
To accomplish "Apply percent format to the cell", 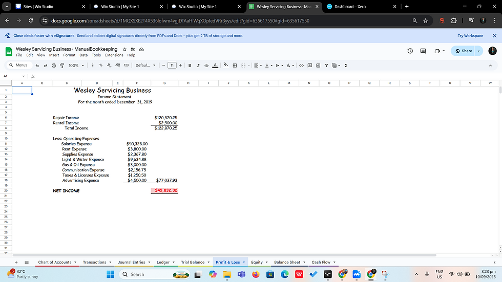I will (x=101, y=65).
